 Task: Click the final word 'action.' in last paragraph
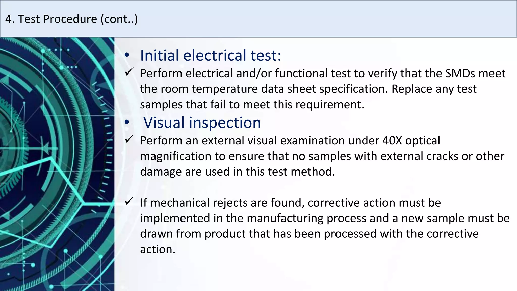[158, 250]
